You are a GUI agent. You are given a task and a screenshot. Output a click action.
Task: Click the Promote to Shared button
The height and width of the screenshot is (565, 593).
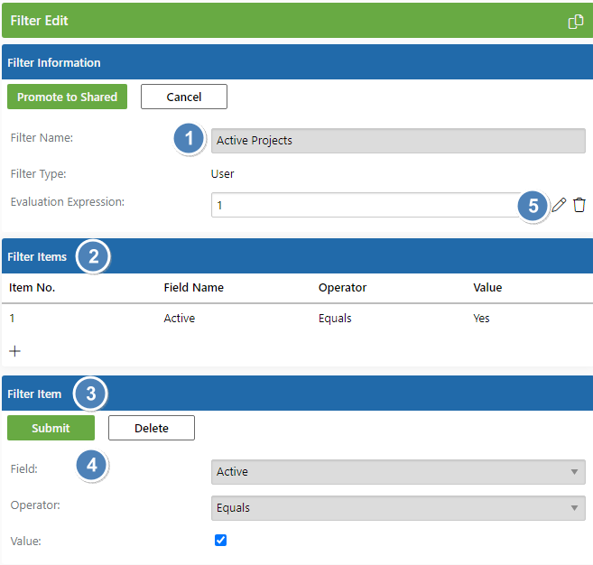click(68, 97)
